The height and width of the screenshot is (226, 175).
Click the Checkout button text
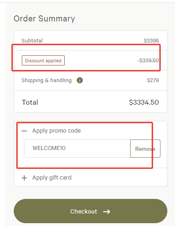(84, 211)
